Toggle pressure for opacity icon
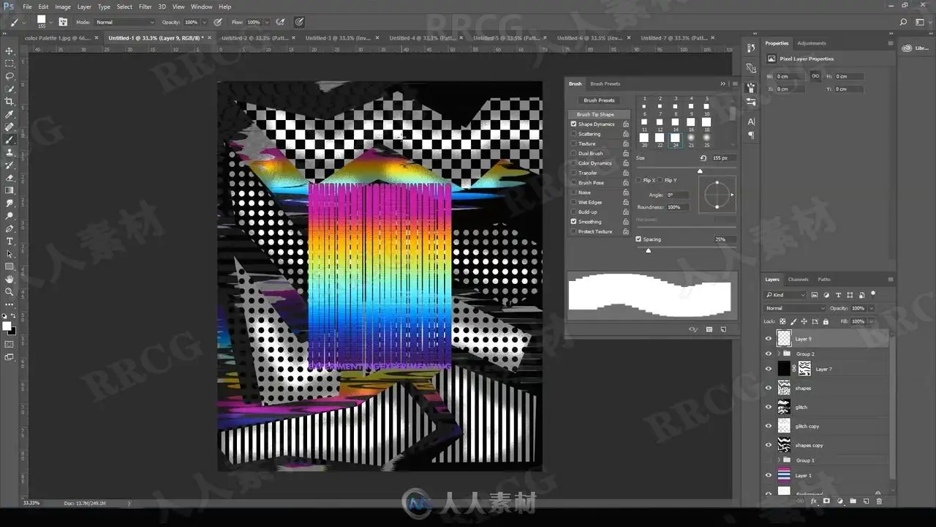This screenshot has height=527, width=936. coord(218,22)
